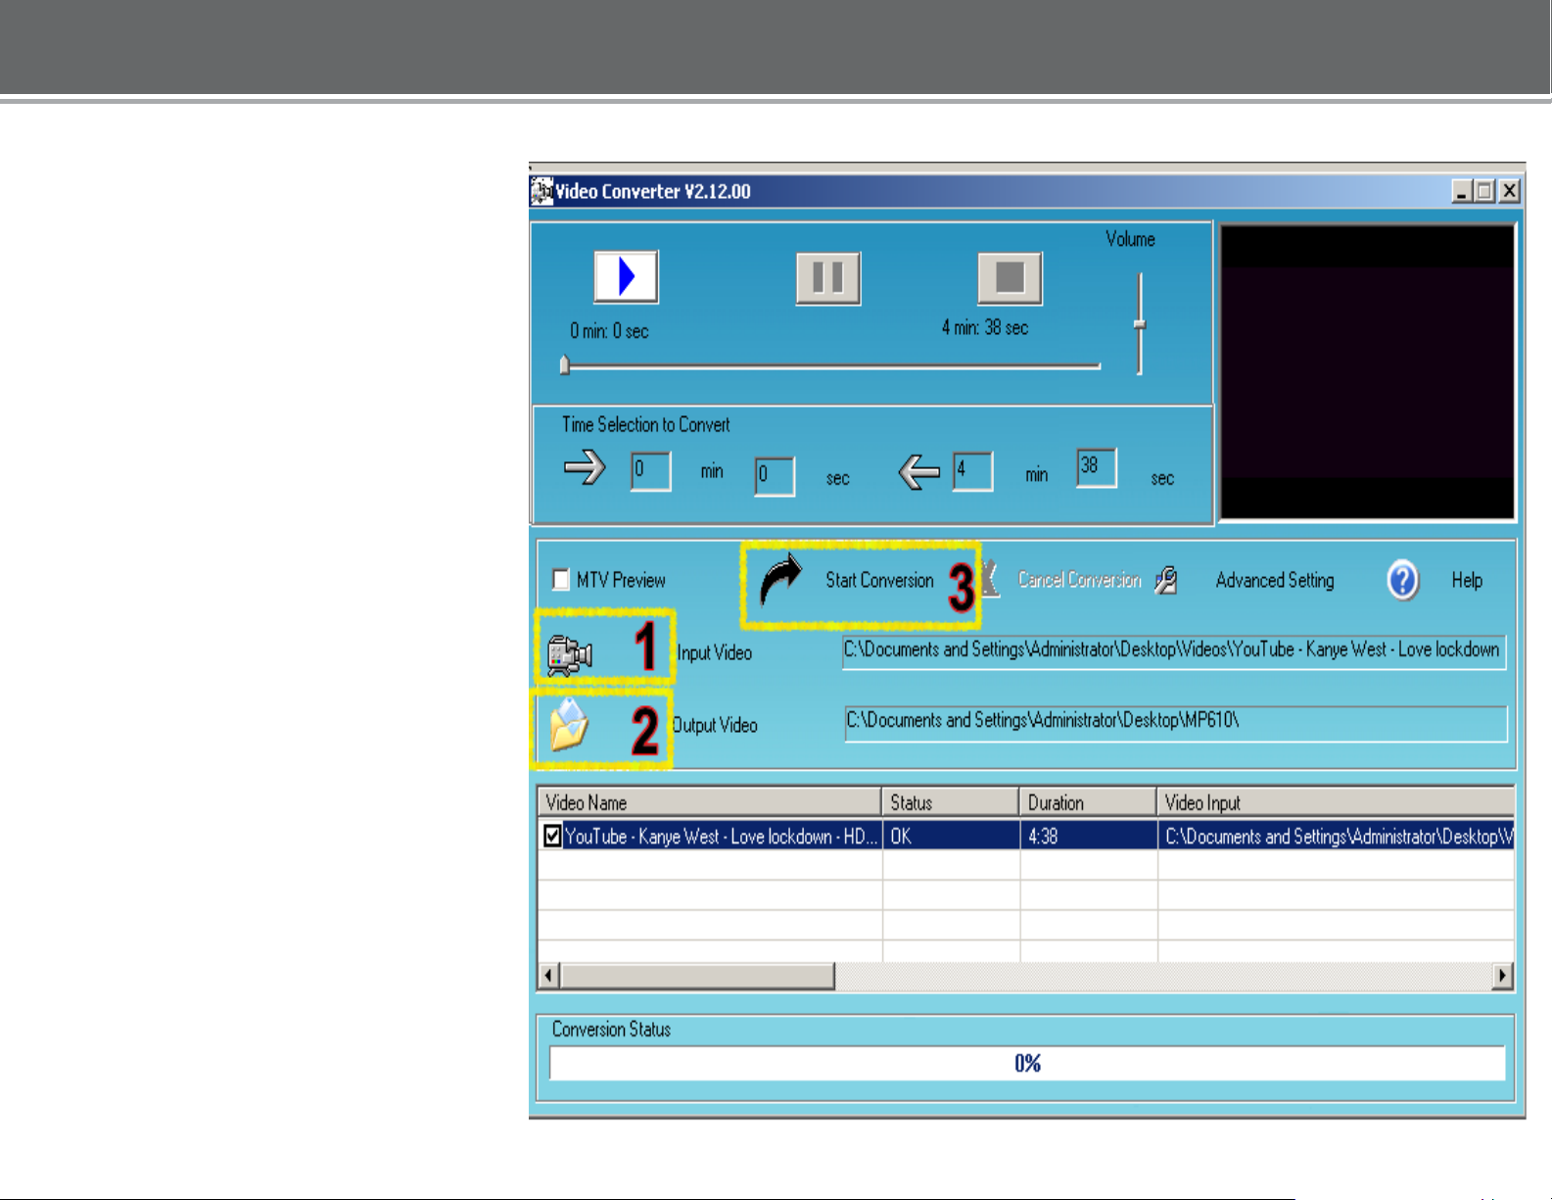Click the Status column header
The height and width of the screenshot is (1200, 1552).
coord(951,802)
